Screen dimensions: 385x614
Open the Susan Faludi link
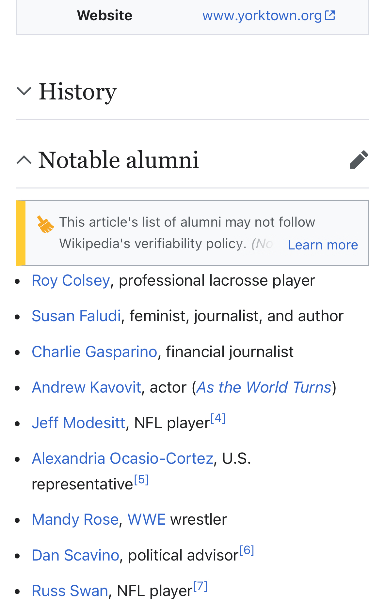click(x=76, y=316)
